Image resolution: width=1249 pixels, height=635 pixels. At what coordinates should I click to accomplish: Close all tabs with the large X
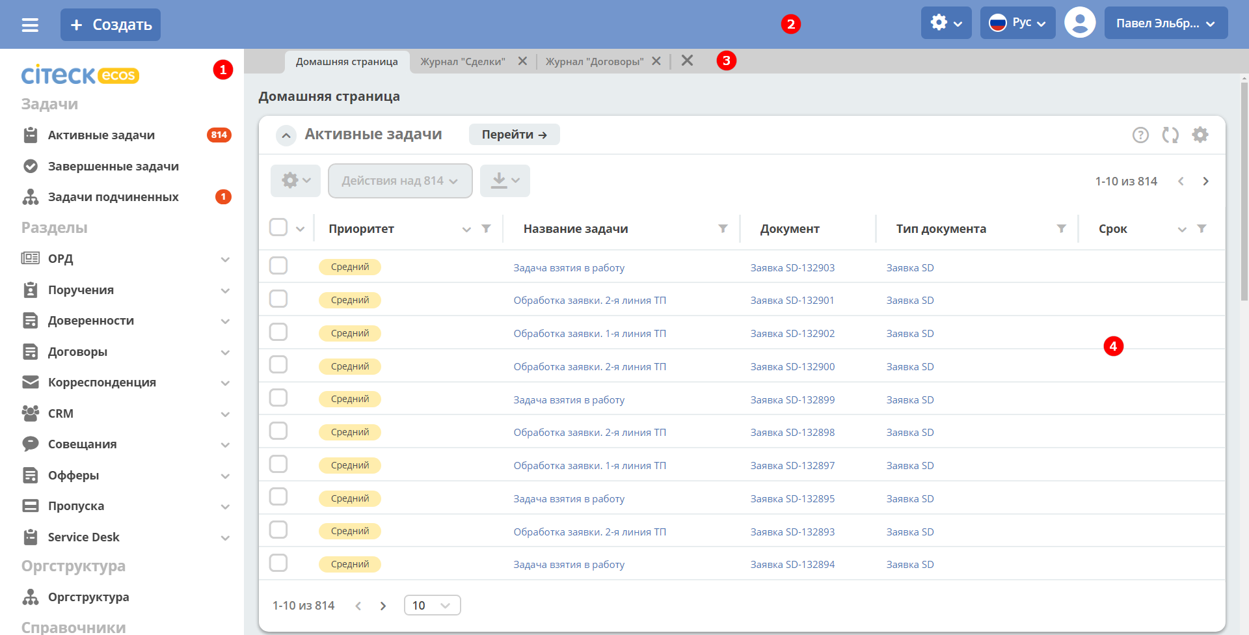(687, 61)
